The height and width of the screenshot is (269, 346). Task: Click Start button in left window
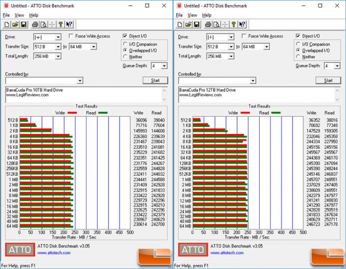156,80
